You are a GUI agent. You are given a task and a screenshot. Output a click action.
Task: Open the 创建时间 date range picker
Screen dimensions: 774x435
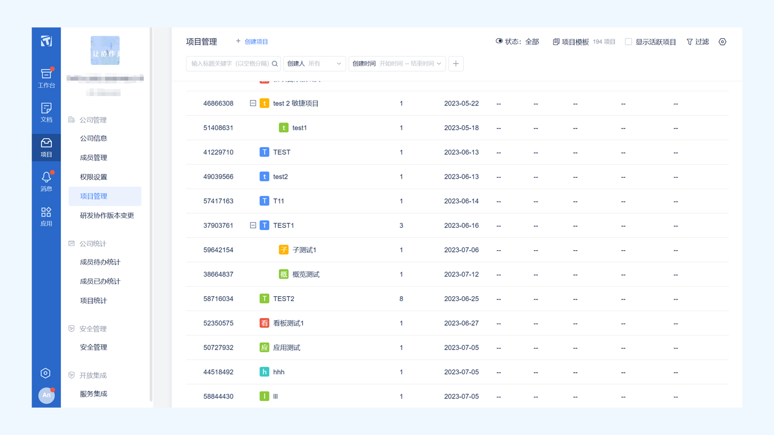pos(397,64)
